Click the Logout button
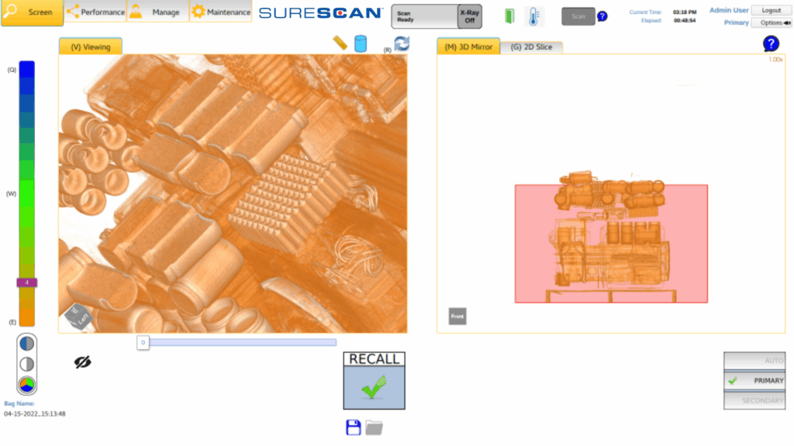Screen dimensions: 794x446 [x=771, y=10]
